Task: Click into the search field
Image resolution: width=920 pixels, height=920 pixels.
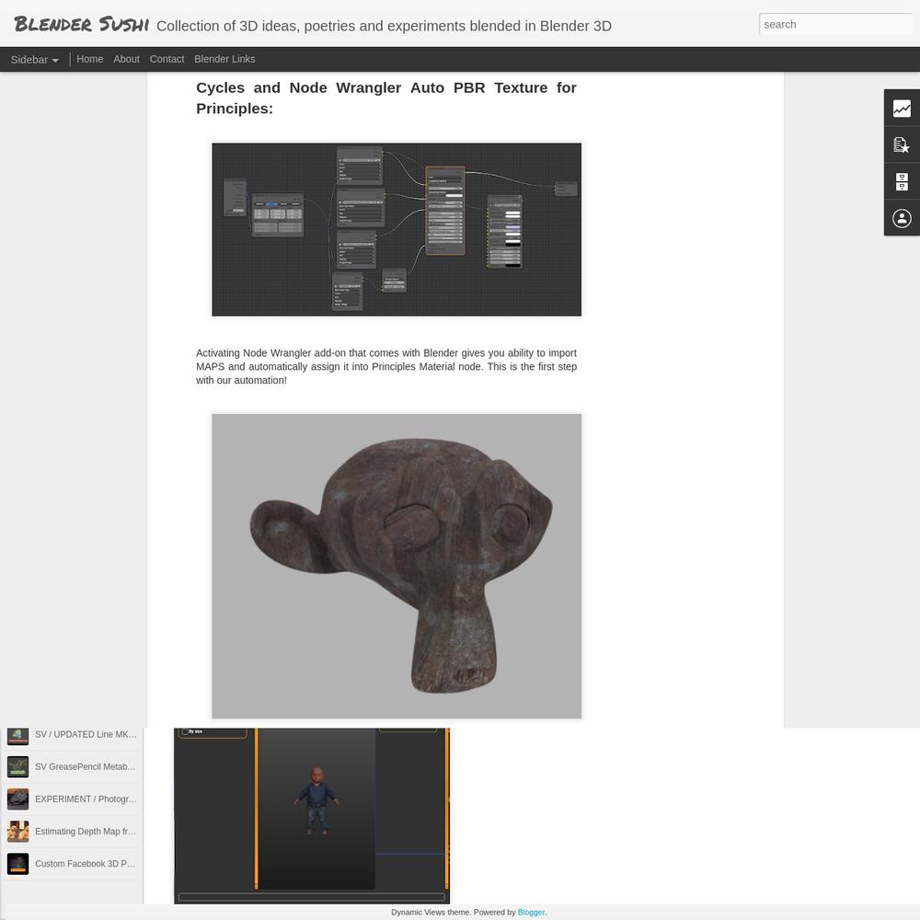Action: (836, 25)
